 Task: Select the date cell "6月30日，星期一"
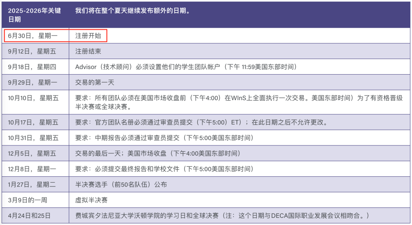pos(35,36)
